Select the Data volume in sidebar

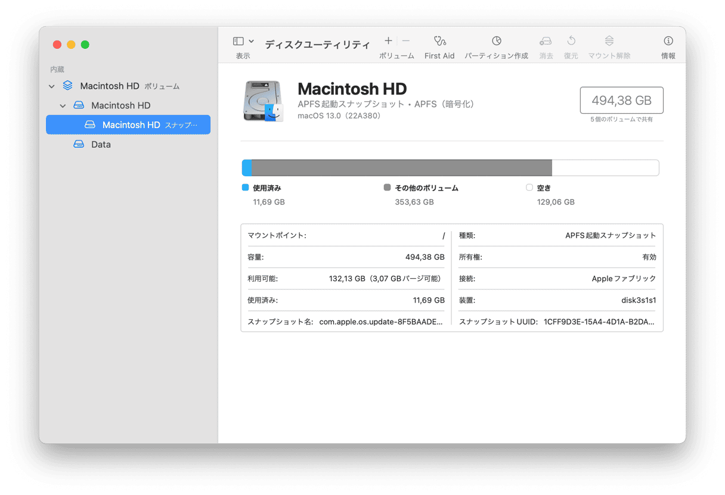(100, 144)
